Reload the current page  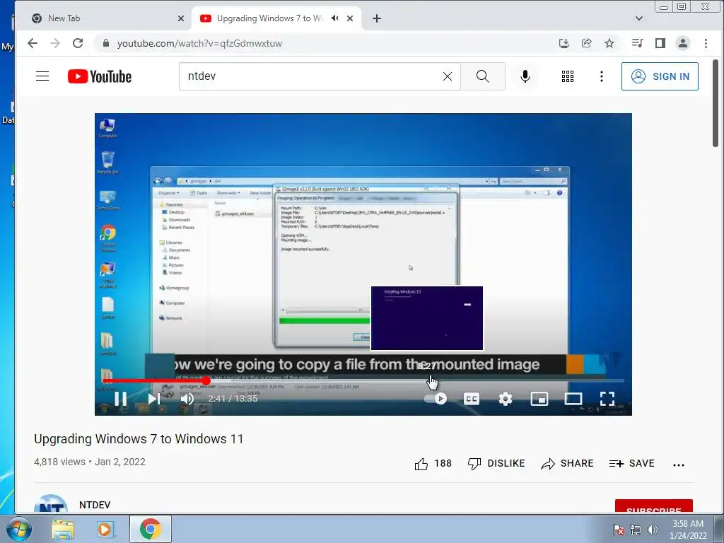tap(78, 43)
